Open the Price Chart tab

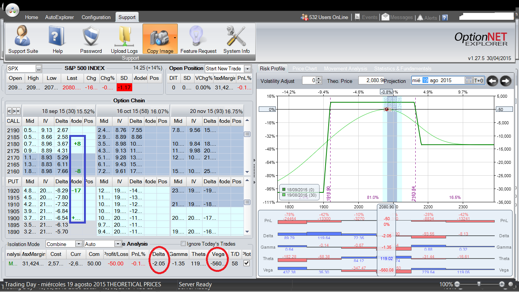click(305, 68)
